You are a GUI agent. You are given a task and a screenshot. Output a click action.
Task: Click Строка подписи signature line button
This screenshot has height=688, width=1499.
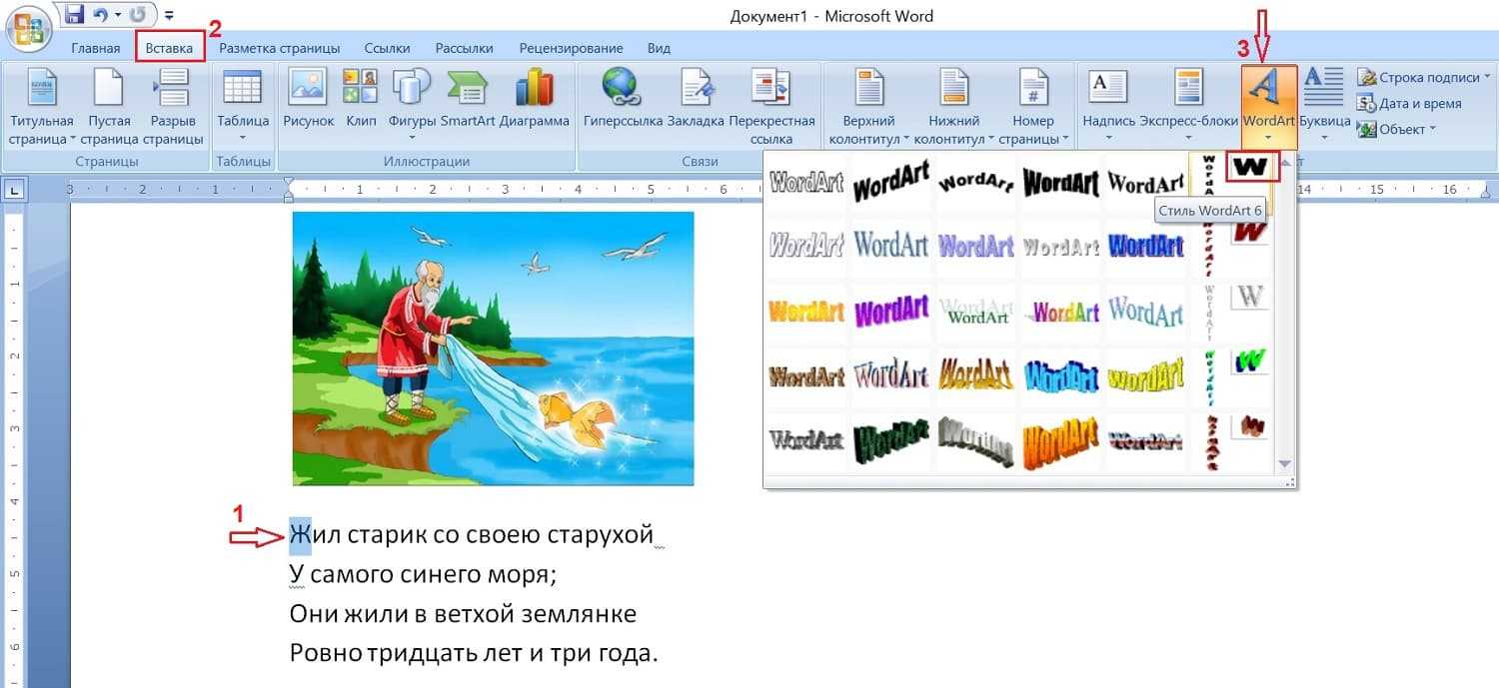coord(1418,77)
